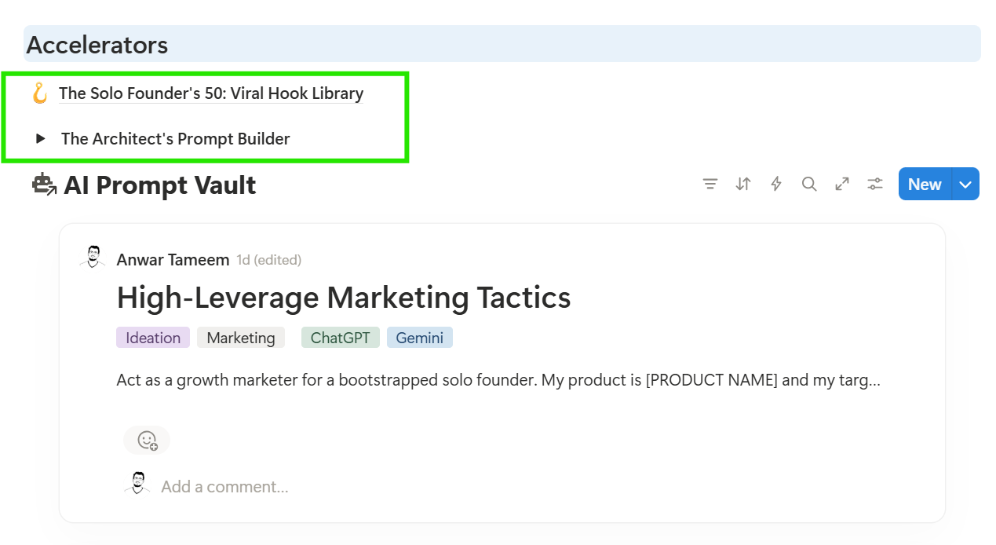996x545 pixels.
Task: Click the ChatGPT tag
Action: 341,338
